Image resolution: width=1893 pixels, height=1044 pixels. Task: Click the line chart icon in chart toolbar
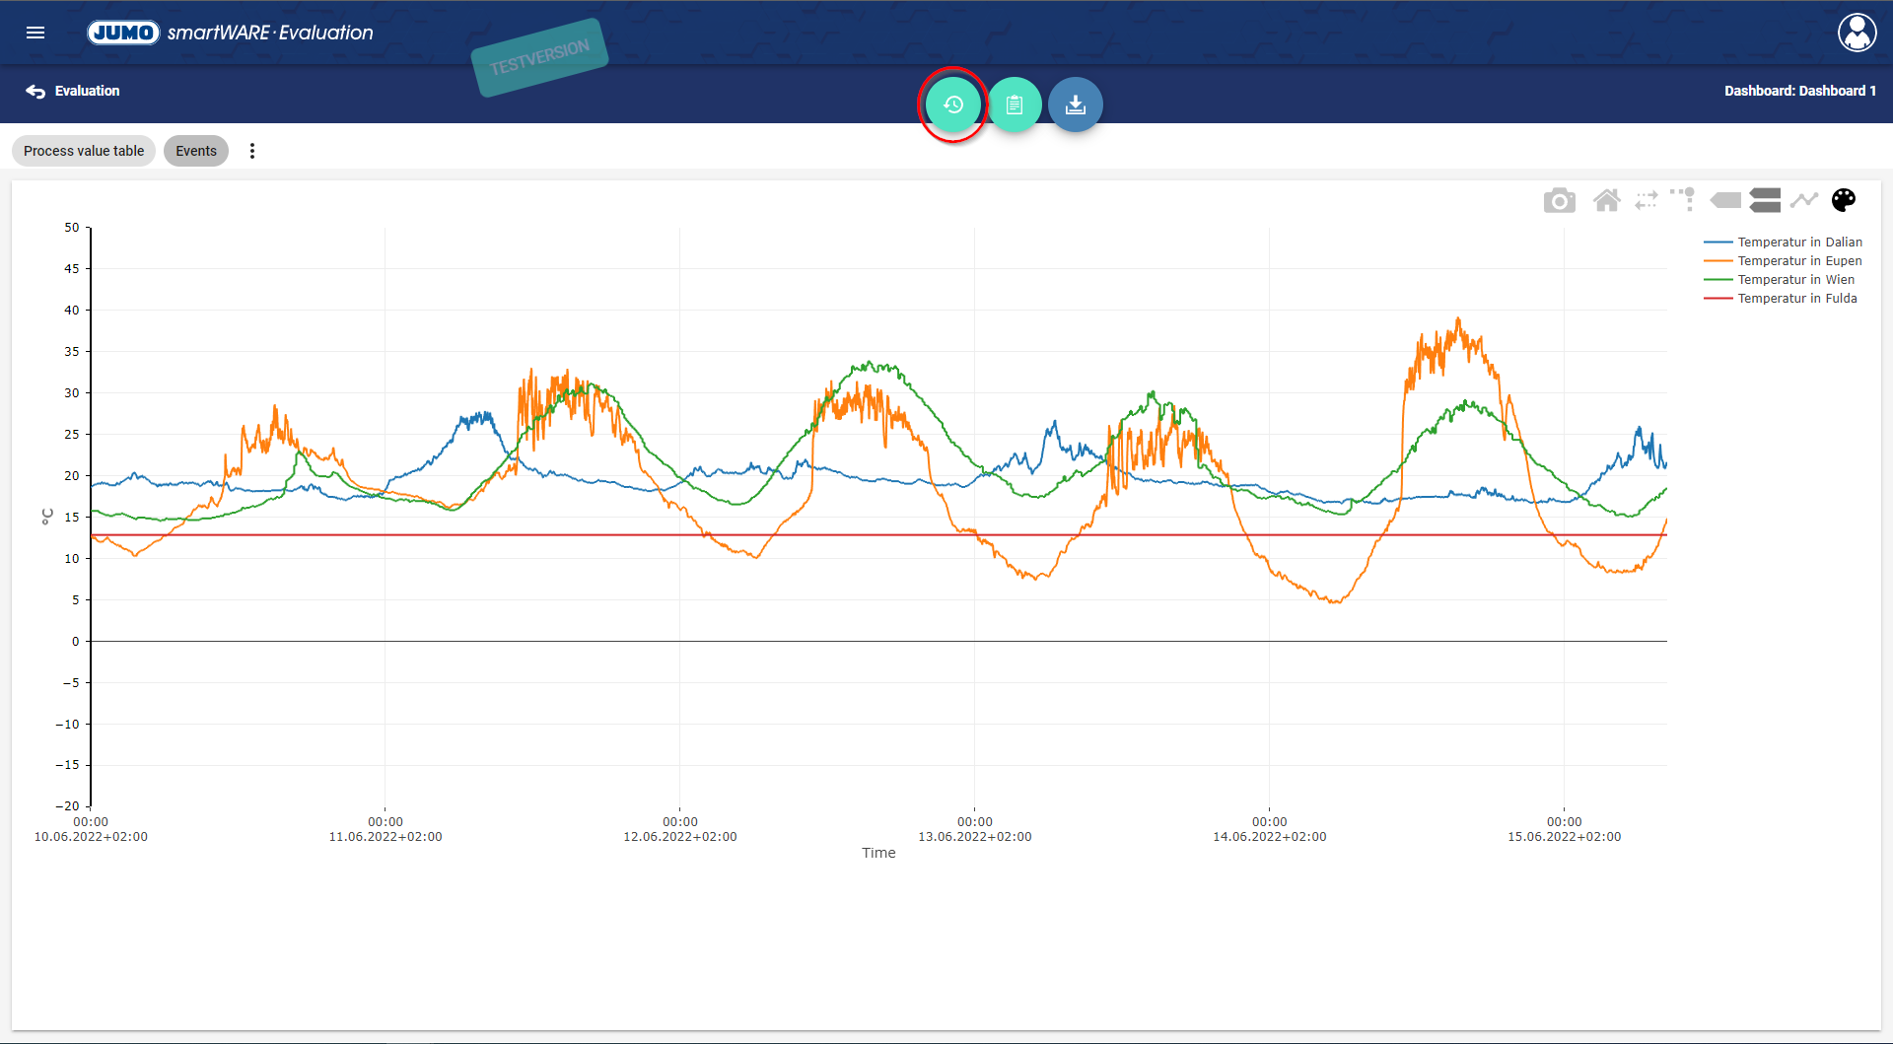tap(1803, 201)
